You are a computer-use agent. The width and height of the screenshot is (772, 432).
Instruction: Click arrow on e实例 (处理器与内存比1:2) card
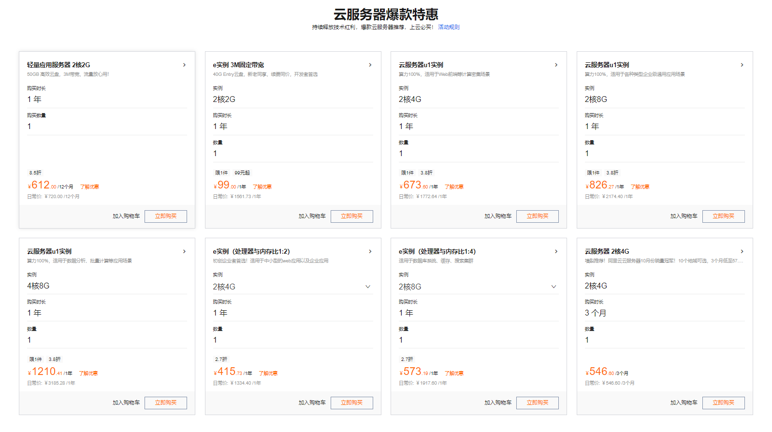370,251
